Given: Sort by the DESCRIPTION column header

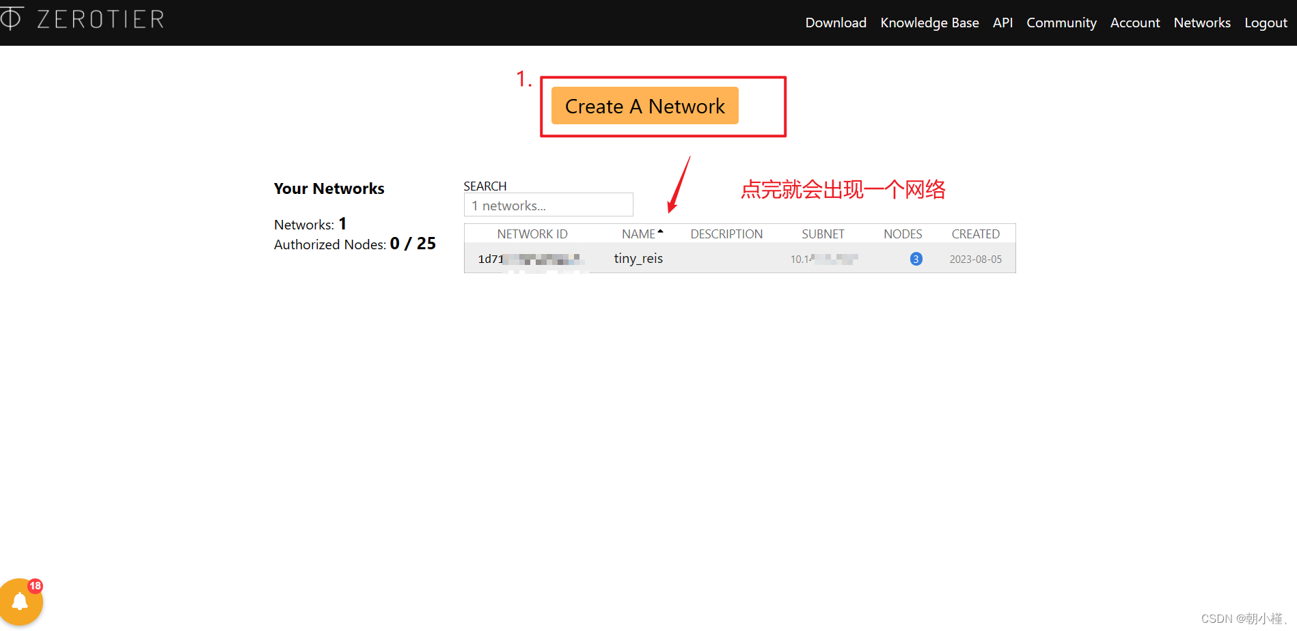Looking at the screenshot, I should [x=726, y=234].
